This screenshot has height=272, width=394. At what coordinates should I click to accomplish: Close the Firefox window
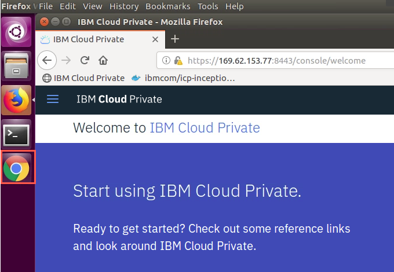pos(44,22)
